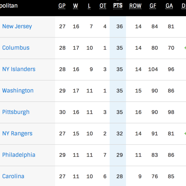Screen dimensions: 186x186
Task: Sort standings by GP column
Action: 62,6
